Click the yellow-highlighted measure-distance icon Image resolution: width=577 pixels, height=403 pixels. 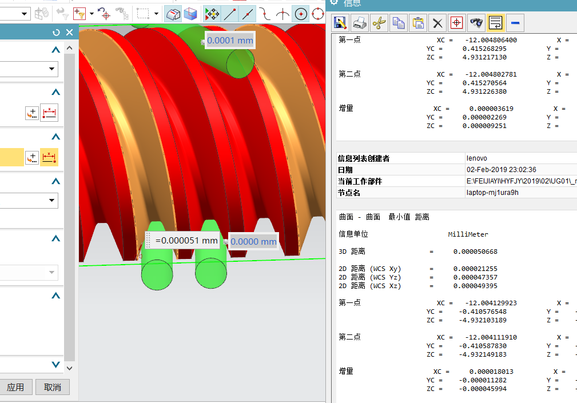pos(49,157)
